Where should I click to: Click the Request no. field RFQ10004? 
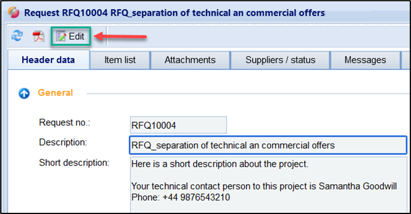pyautogui.click(x=178, y=125)
